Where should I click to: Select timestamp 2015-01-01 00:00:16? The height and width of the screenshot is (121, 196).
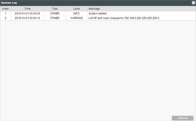[27, 18]
